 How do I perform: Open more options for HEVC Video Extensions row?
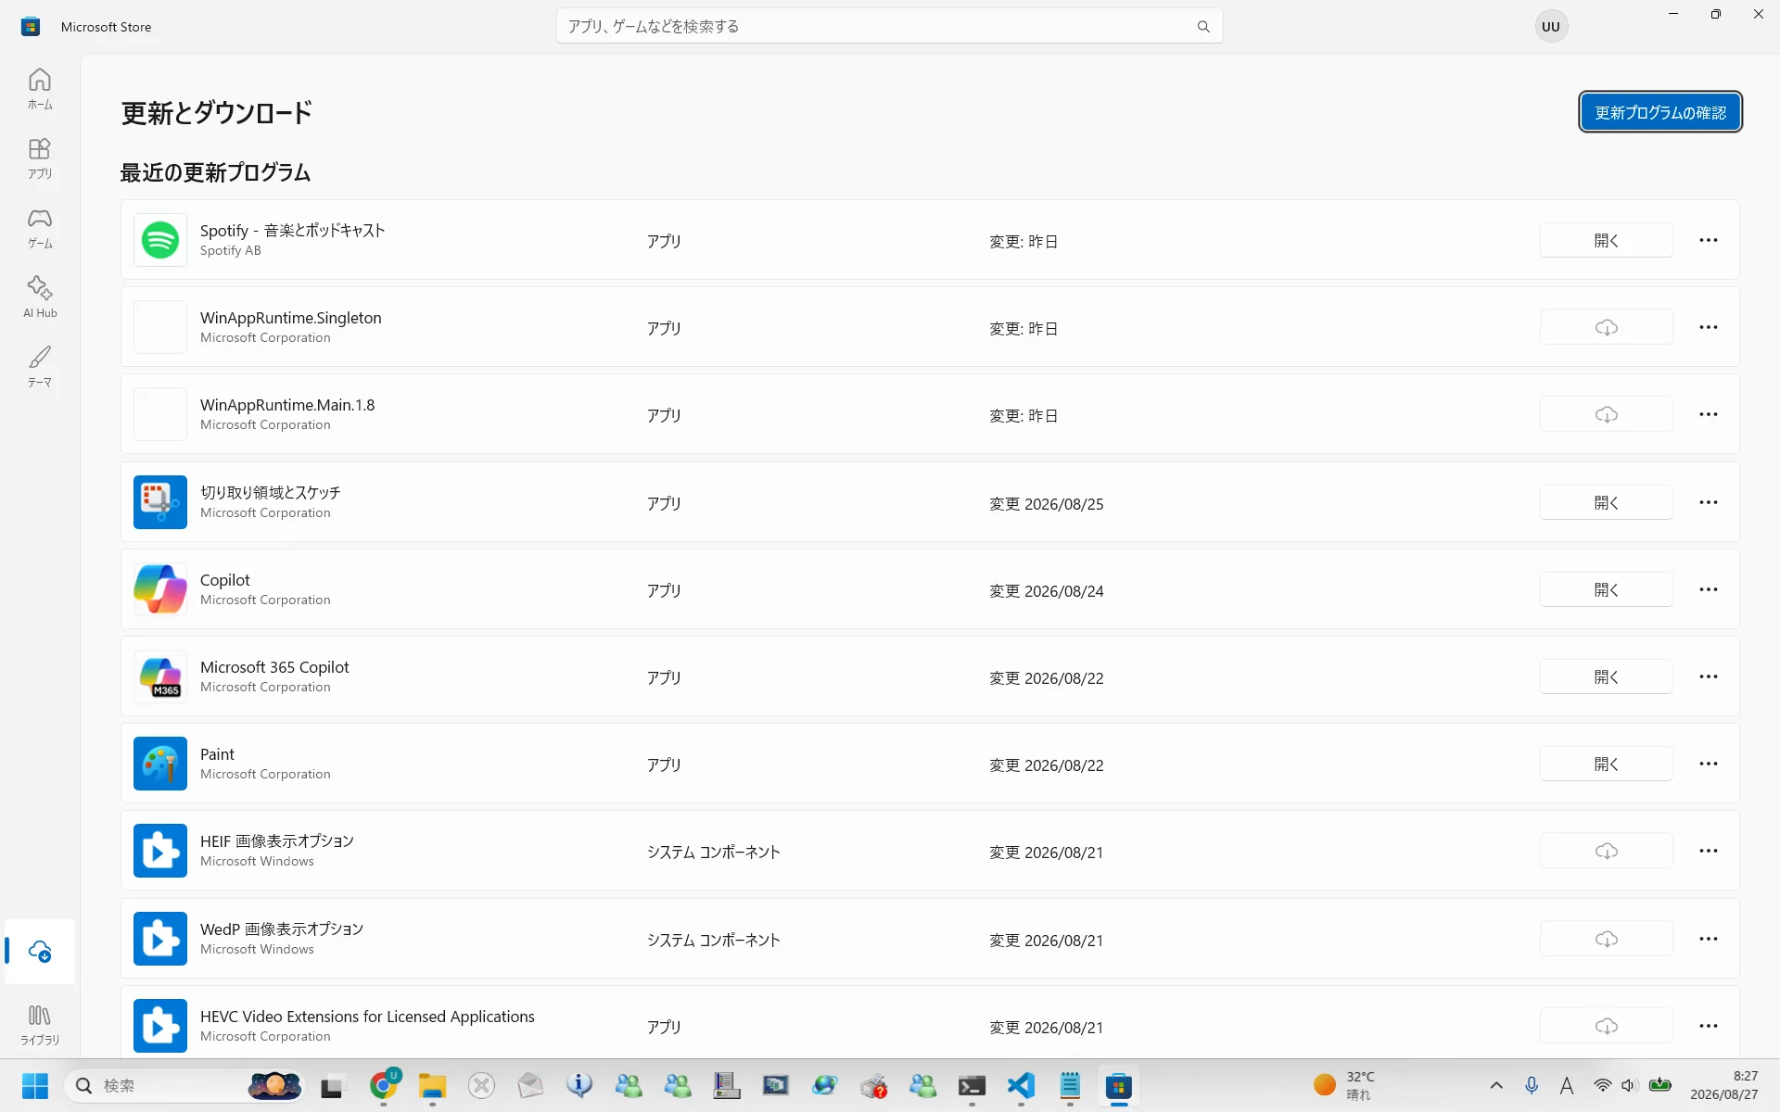[x=1709, y=1026]
